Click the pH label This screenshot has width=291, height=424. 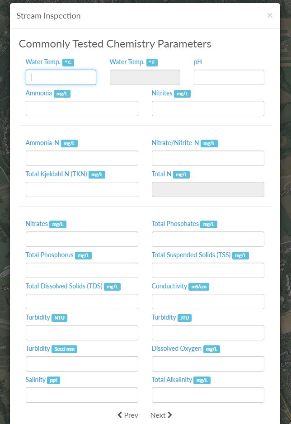[x=198, y=62]
